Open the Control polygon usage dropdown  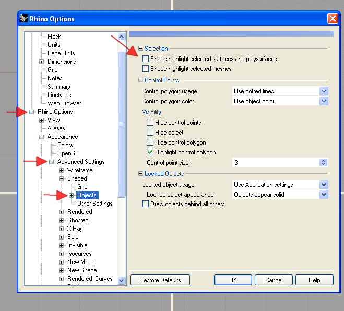[x=324, y=91]
